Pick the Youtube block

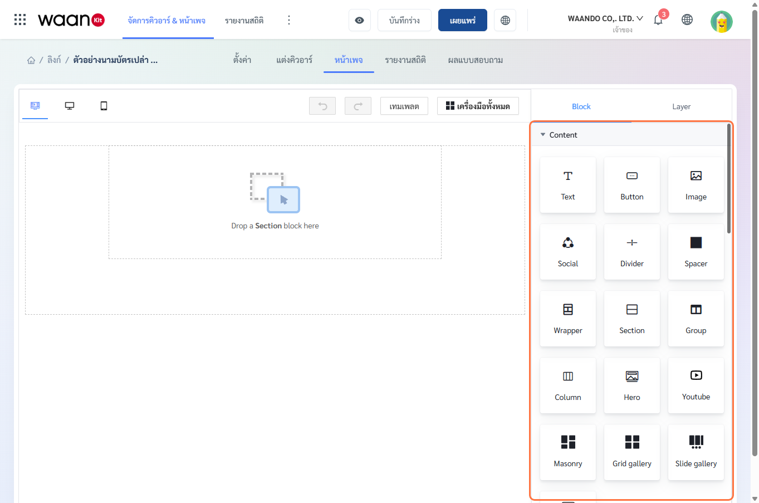[696, 385]
